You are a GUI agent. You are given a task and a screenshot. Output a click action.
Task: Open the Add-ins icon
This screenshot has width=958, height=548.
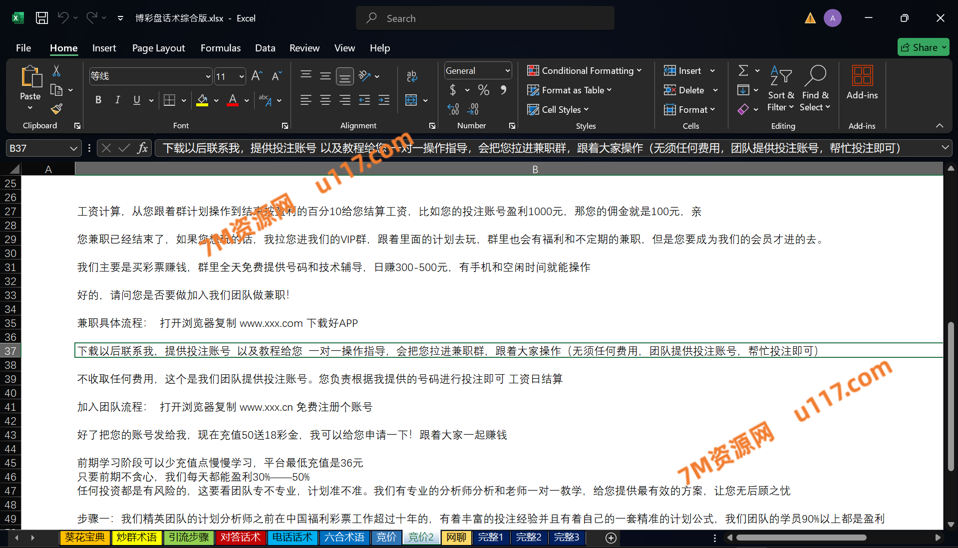pos(862,82)
